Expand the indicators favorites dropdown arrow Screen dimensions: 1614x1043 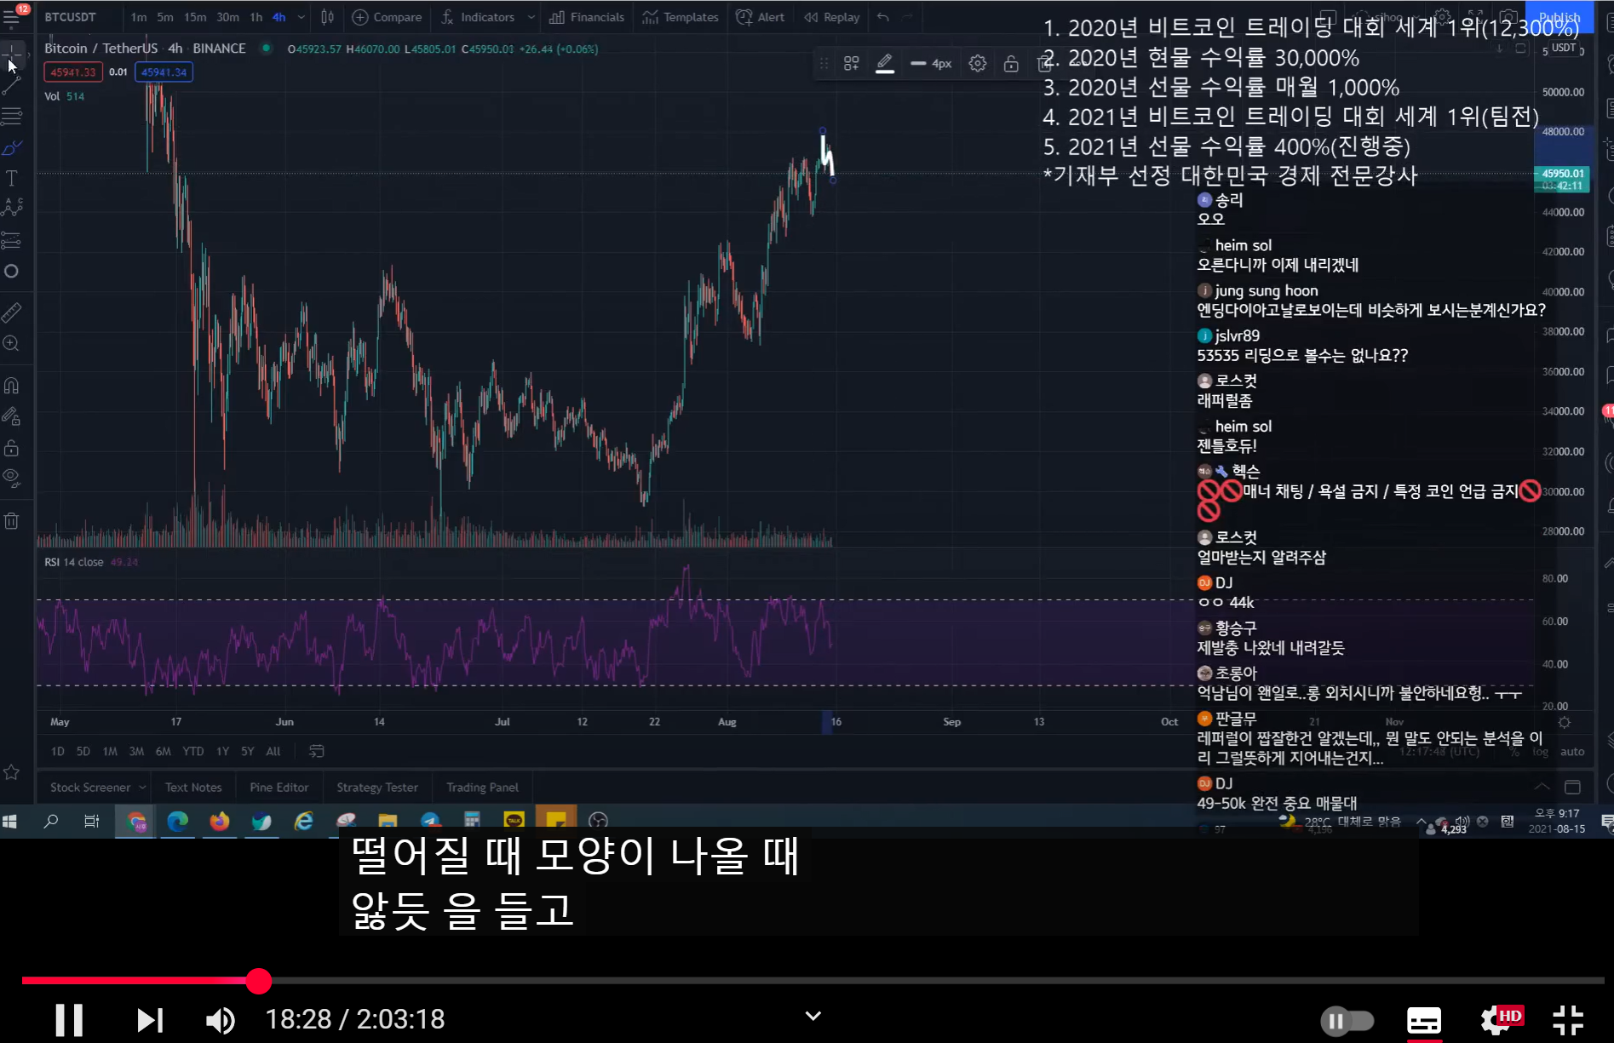tap(531, 17)
